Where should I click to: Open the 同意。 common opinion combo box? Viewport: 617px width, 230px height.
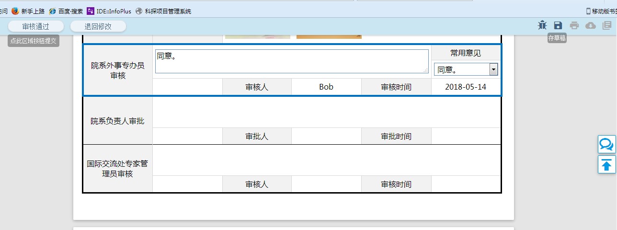tap(461, 70)
